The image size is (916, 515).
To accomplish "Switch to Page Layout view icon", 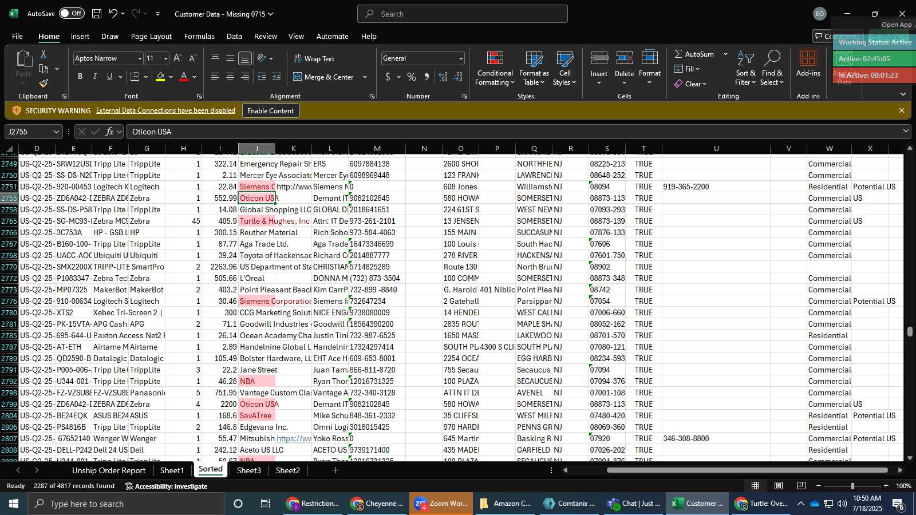I will (x=779, y=486).
